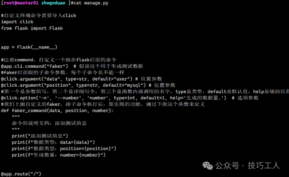Click the number={number} print statement
The width and height of the screenshot is (289, 177).
click(59, 155)
